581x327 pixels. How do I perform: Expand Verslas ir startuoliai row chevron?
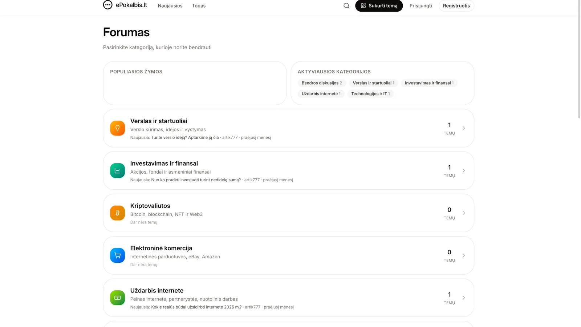(464, 128)
